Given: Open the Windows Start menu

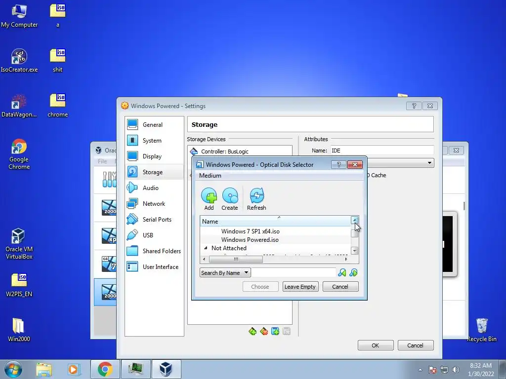Looking at the screenshot, I should pos(13,369).
